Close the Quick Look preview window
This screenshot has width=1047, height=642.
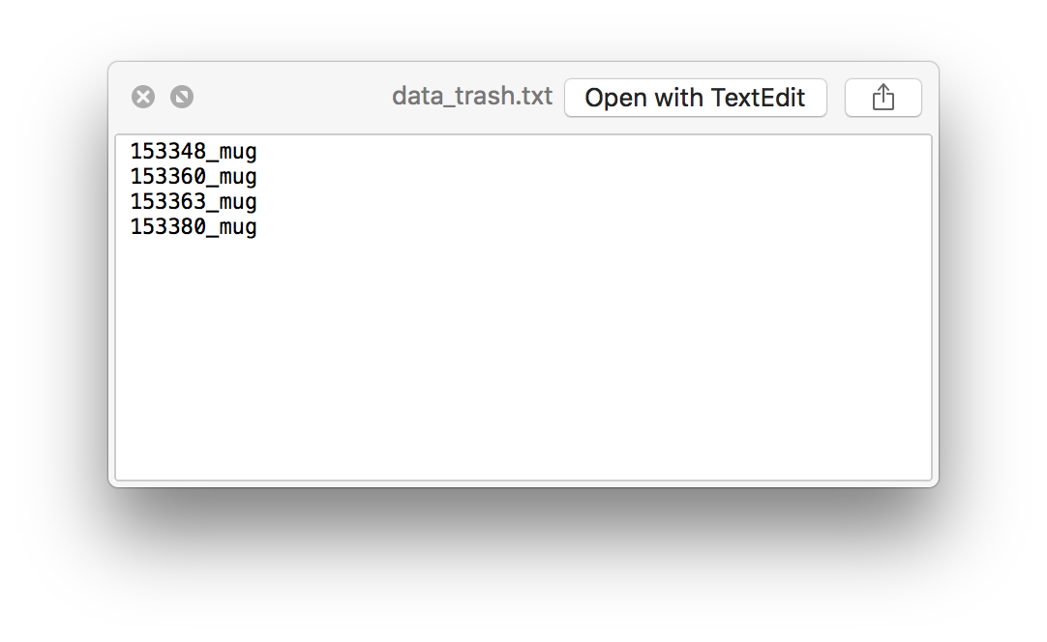(143, 97)
